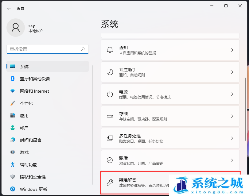This screenshot has width=249, height=196.
Task: Go to Windows 更新 in sidebar
Action: pyautogui.click(x=33, y=189)
